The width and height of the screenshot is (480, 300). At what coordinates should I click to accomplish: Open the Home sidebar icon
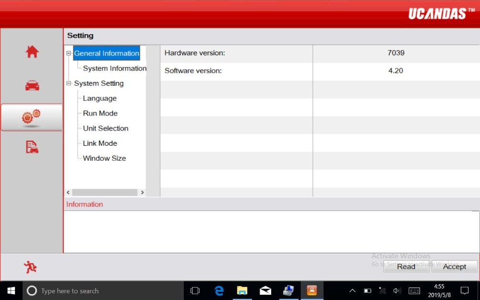pos(32,52)
